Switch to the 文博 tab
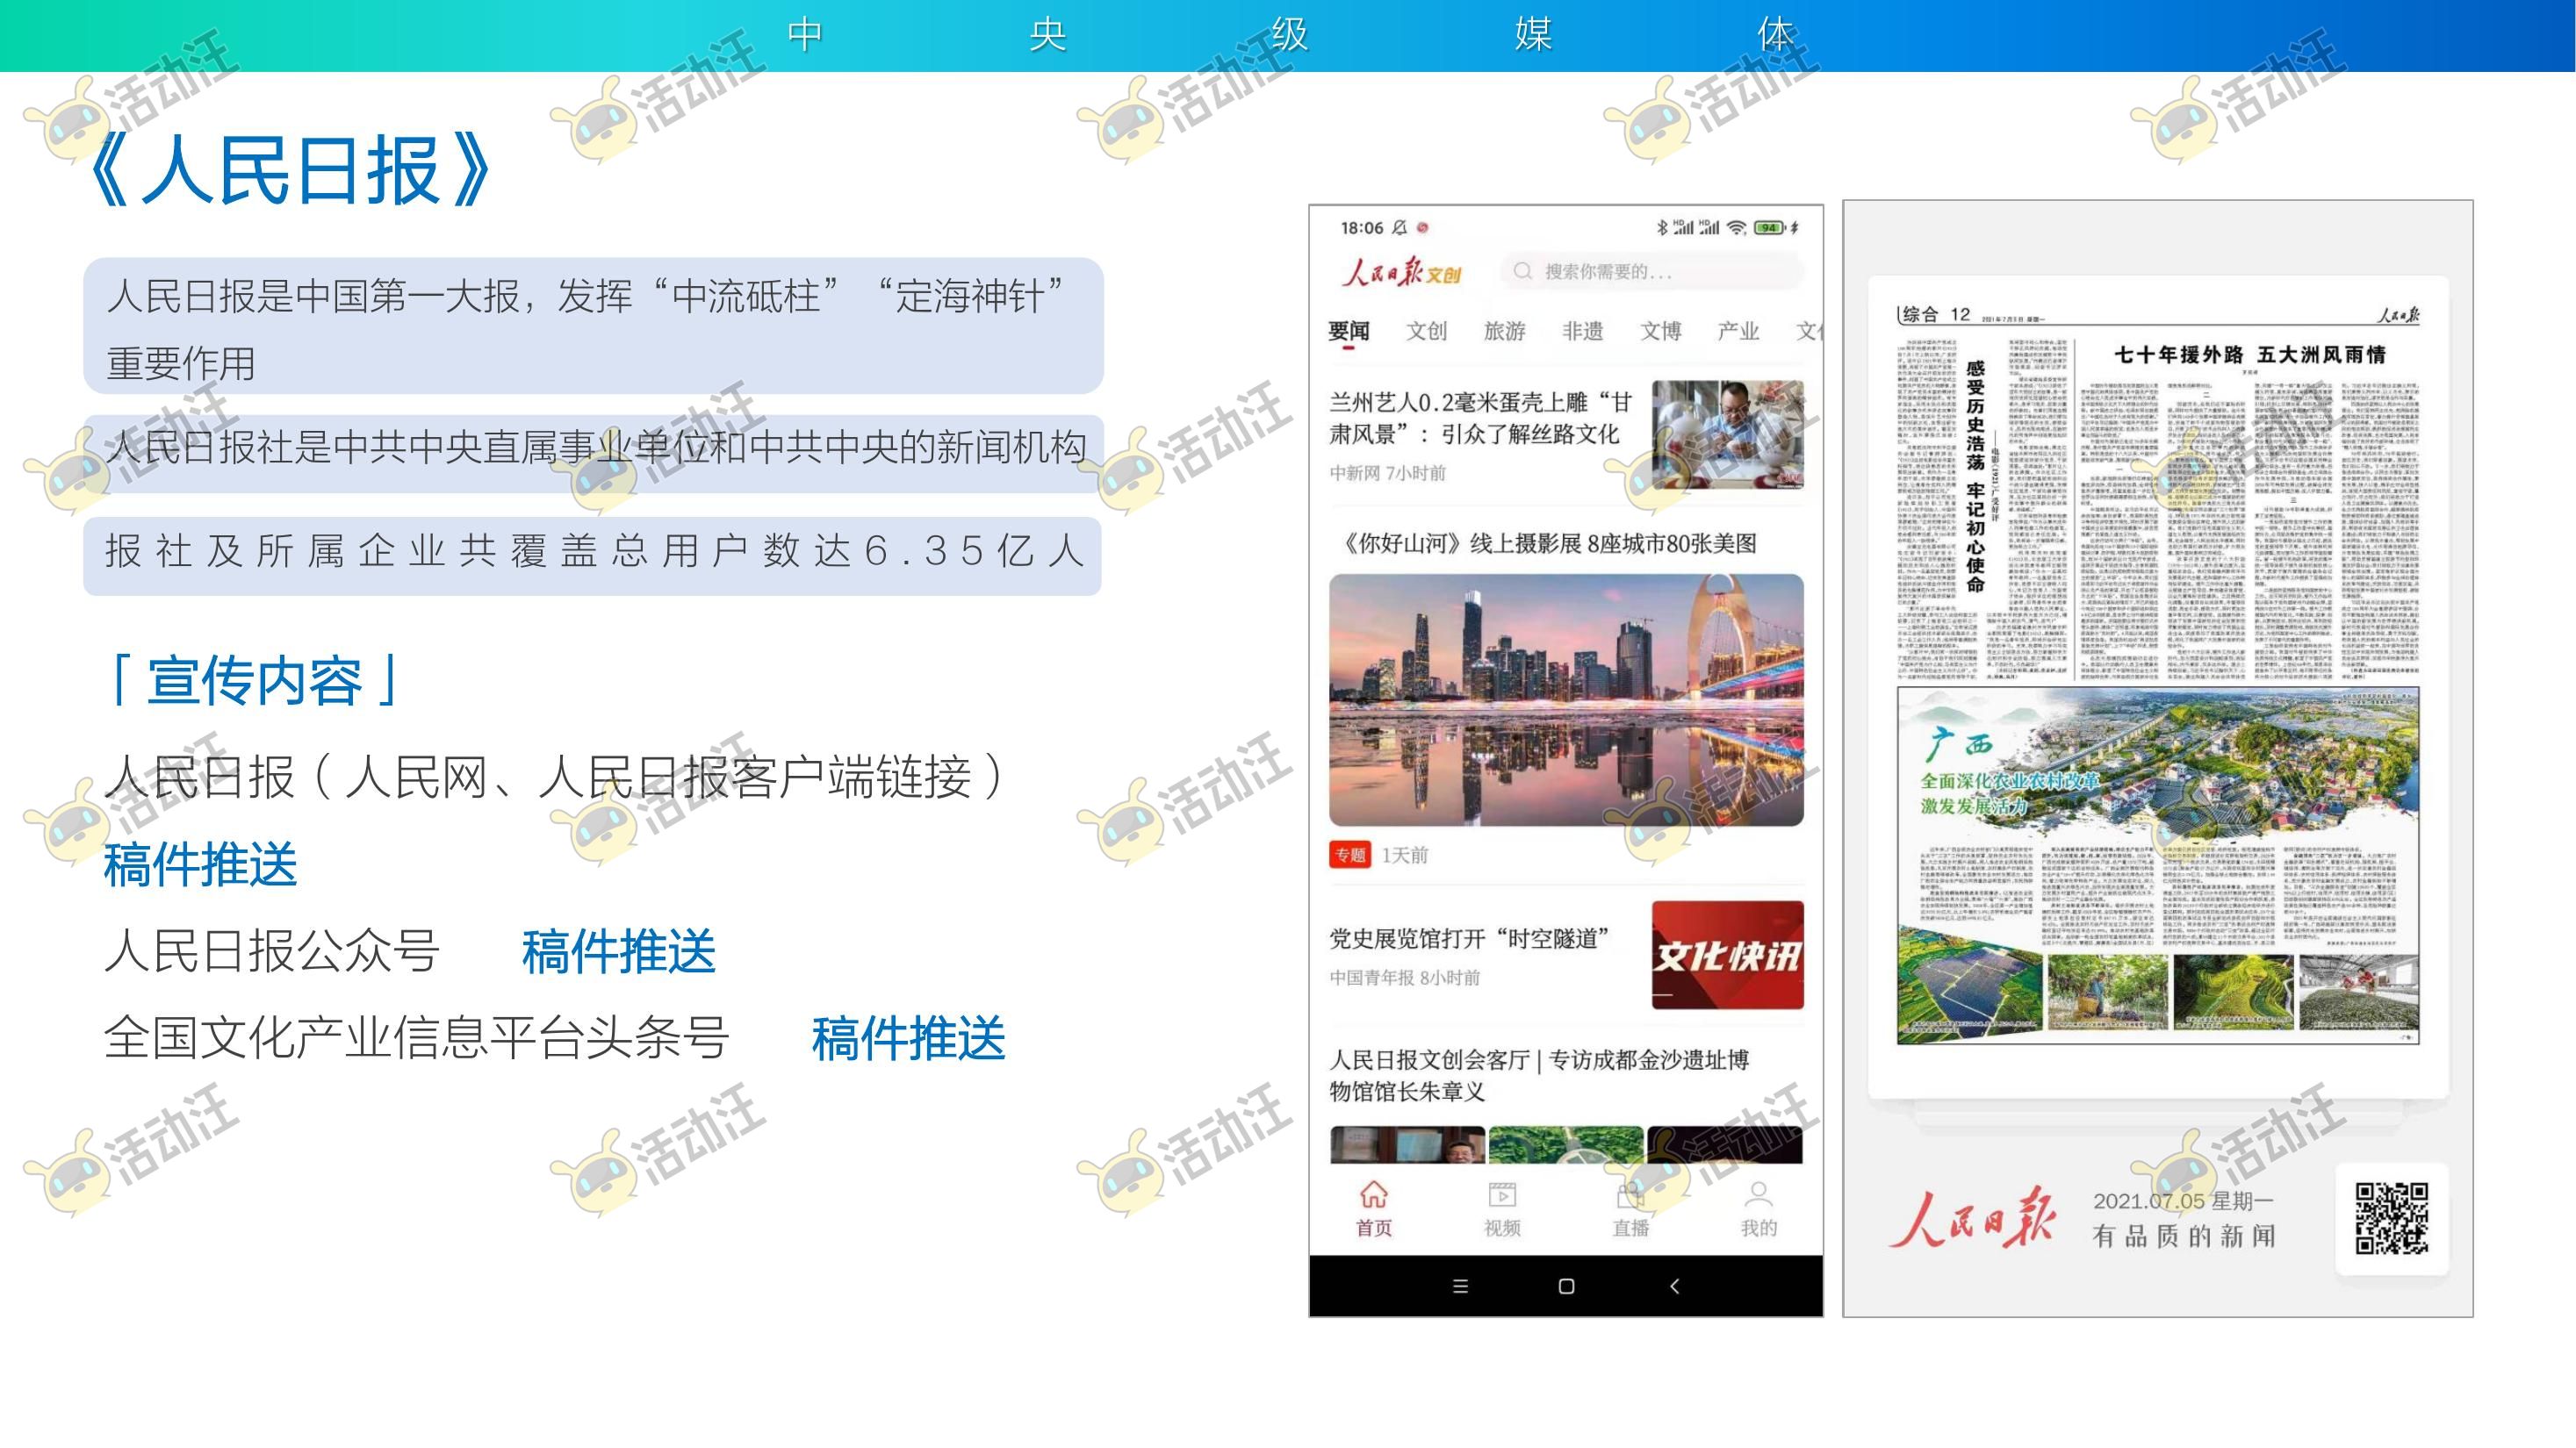The height and width of the screenshot is (1448, 2576). pos(1660,331)
